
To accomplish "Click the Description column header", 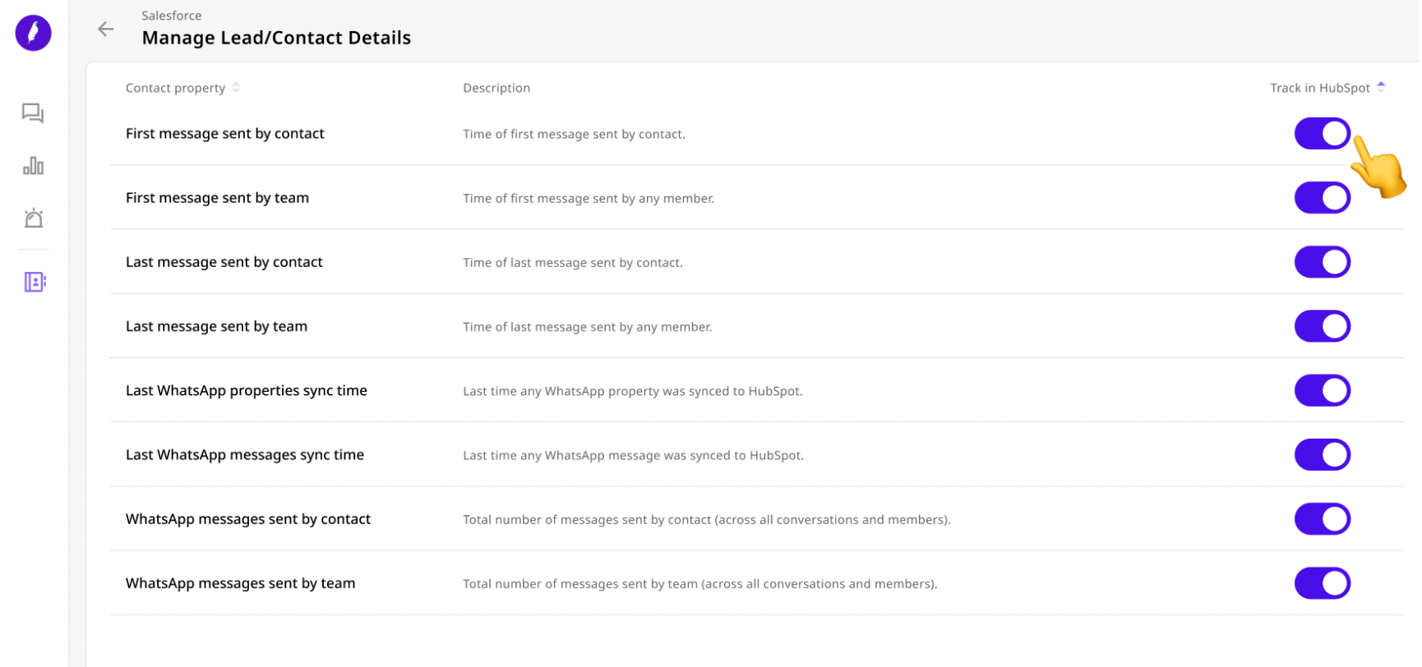I will point(496,88).
